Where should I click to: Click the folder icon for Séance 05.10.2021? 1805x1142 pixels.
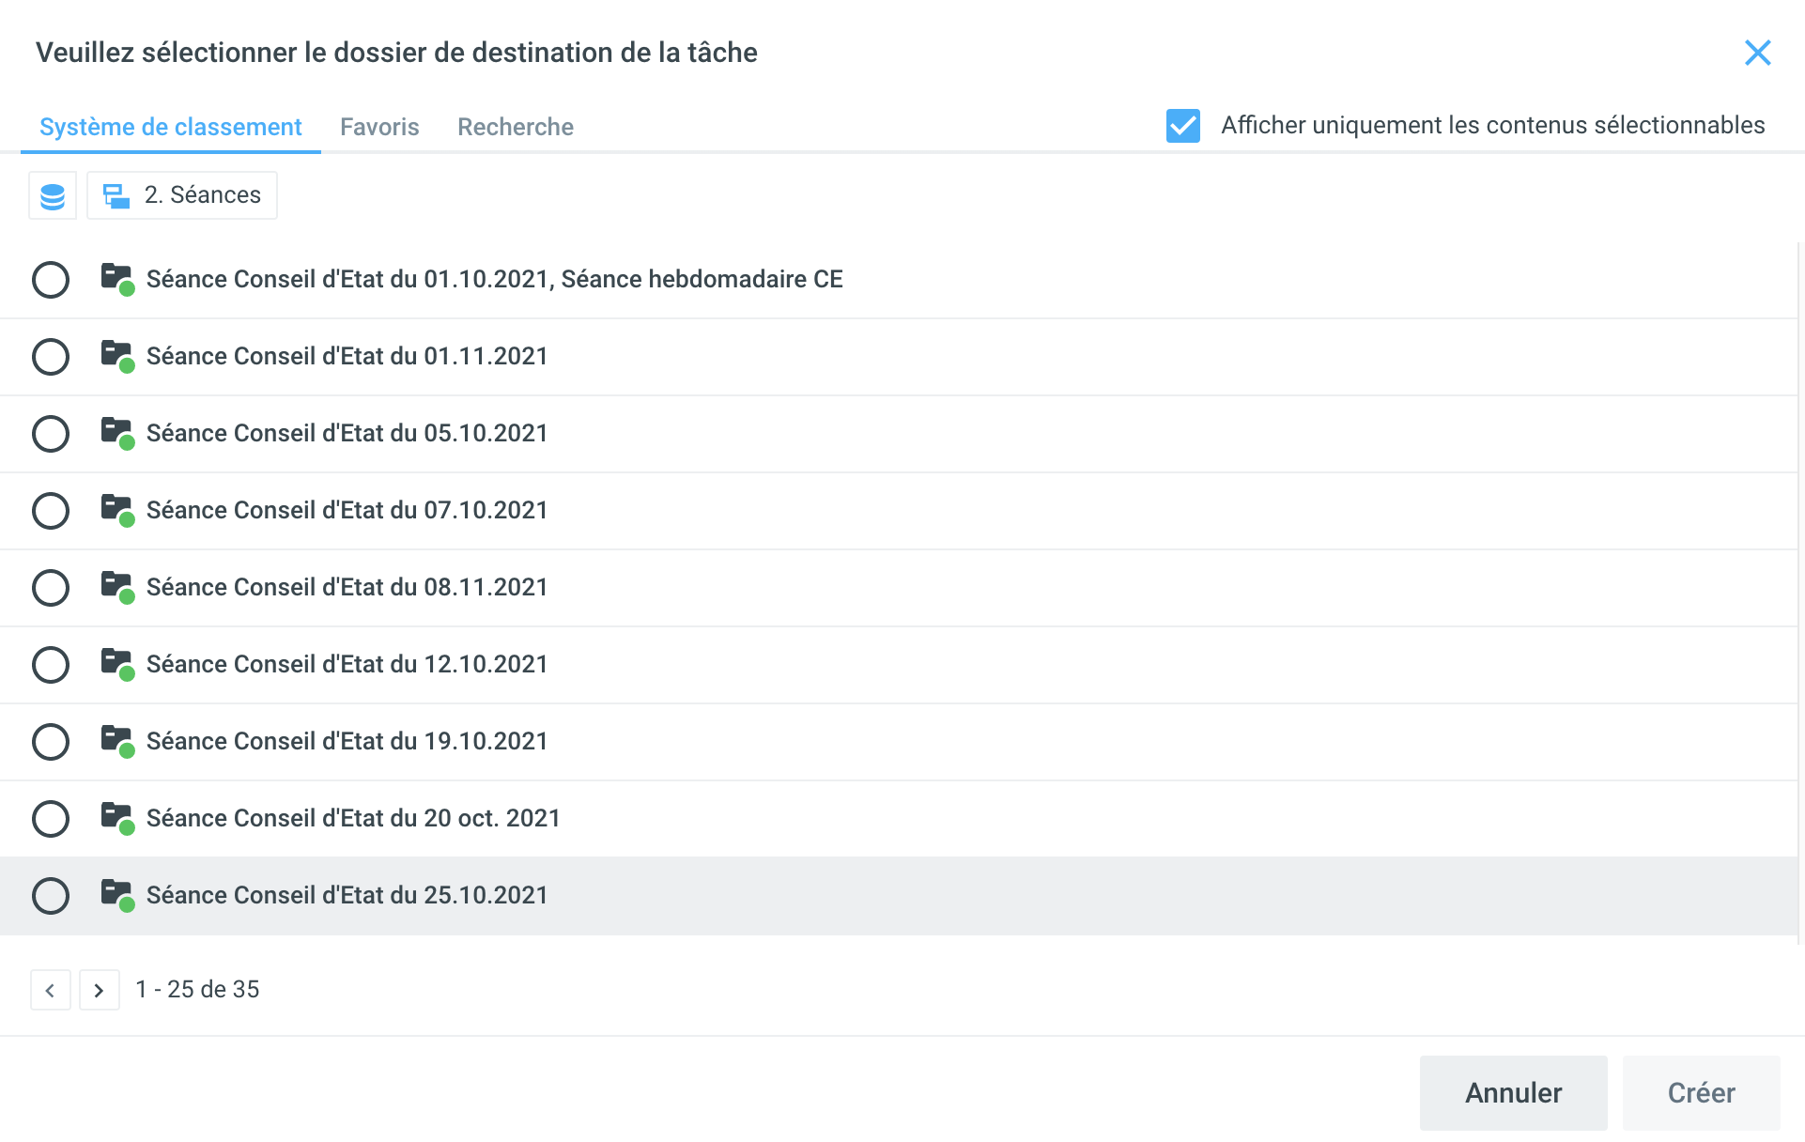(116, 432)
